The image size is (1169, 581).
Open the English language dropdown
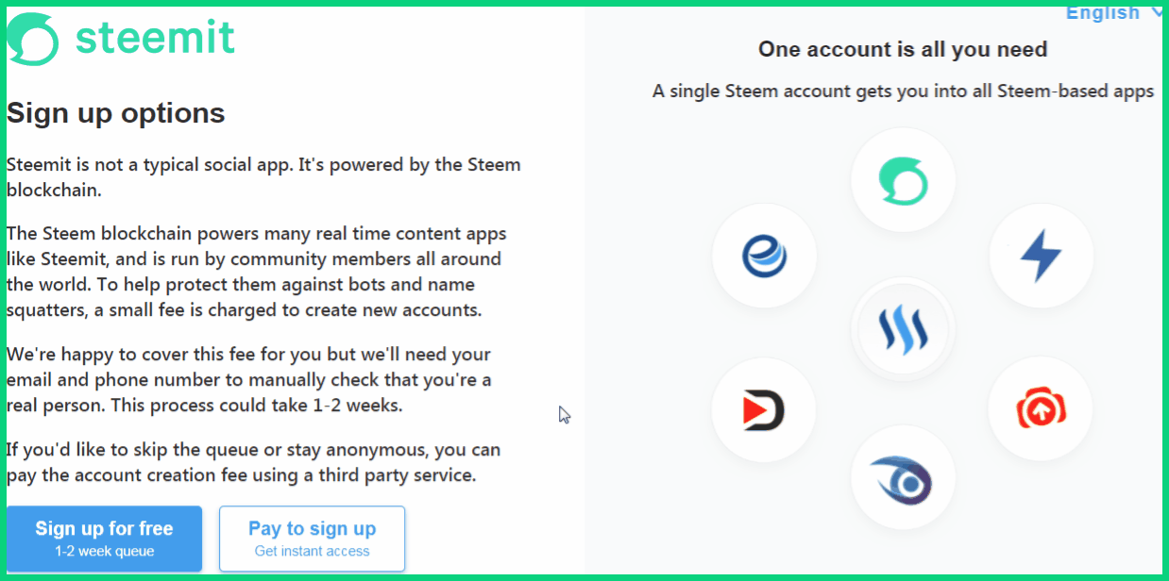[1103, 12]
